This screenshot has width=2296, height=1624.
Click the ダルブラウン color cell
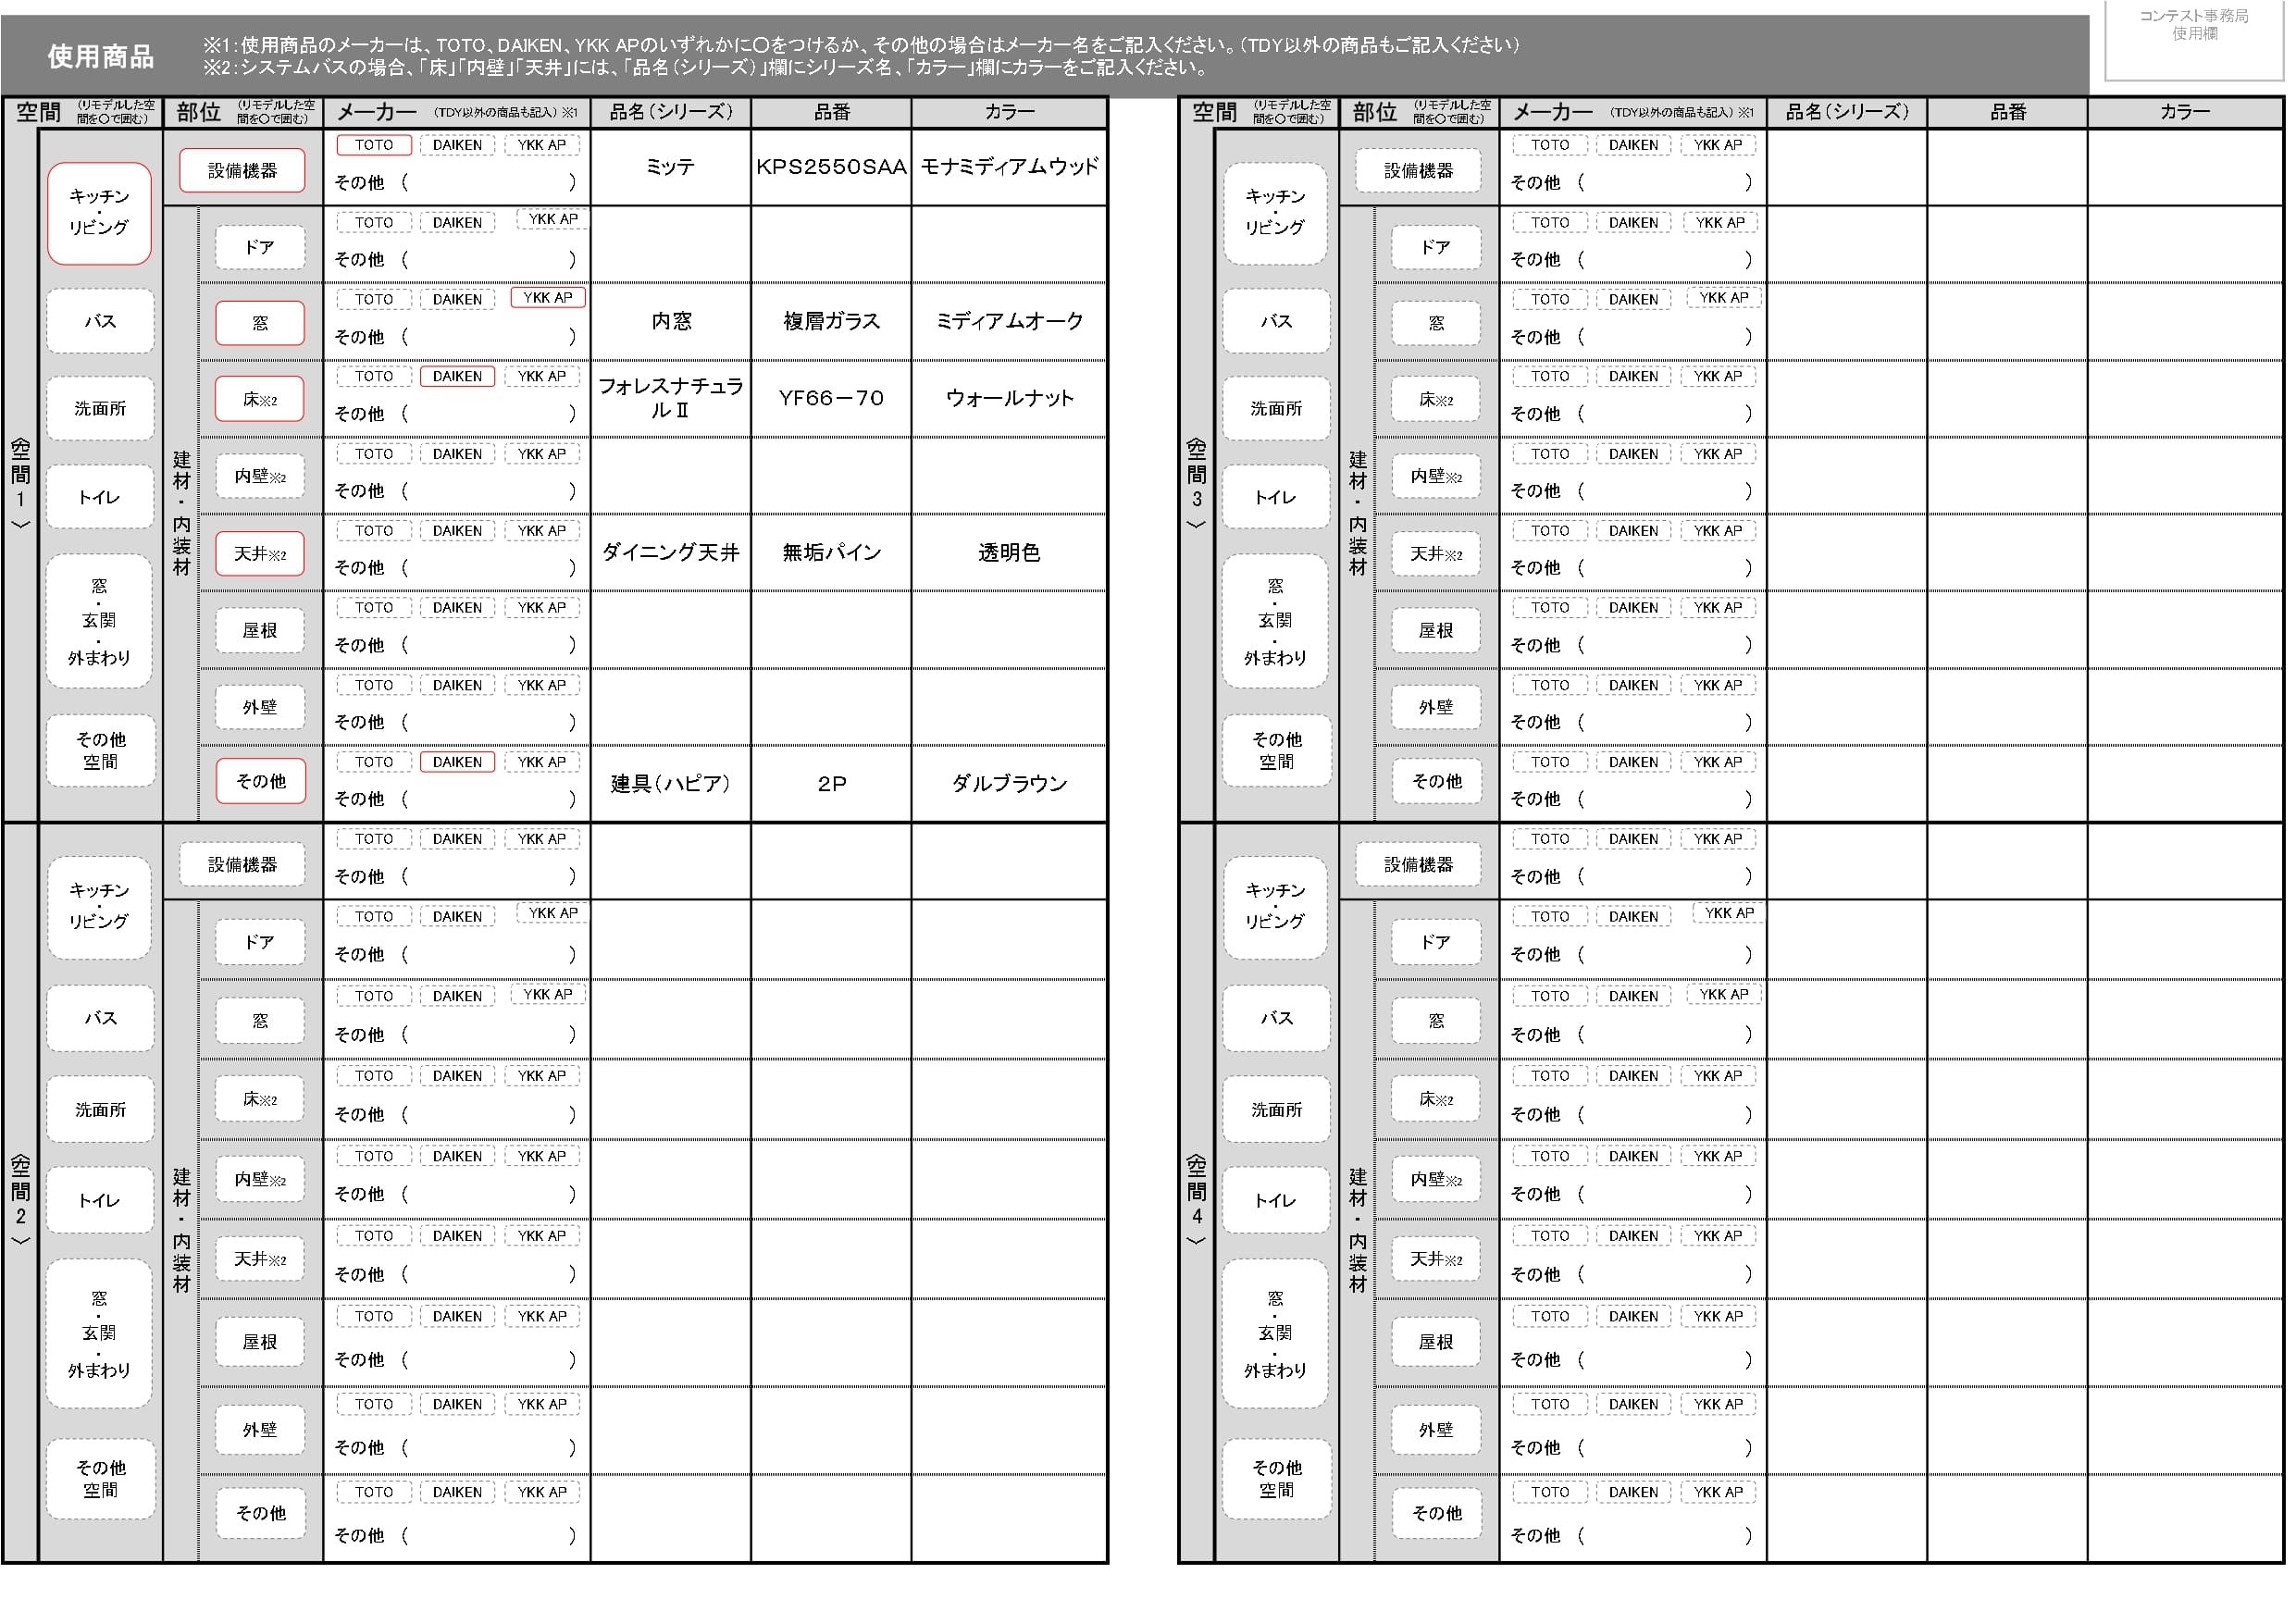point(1009,784)
